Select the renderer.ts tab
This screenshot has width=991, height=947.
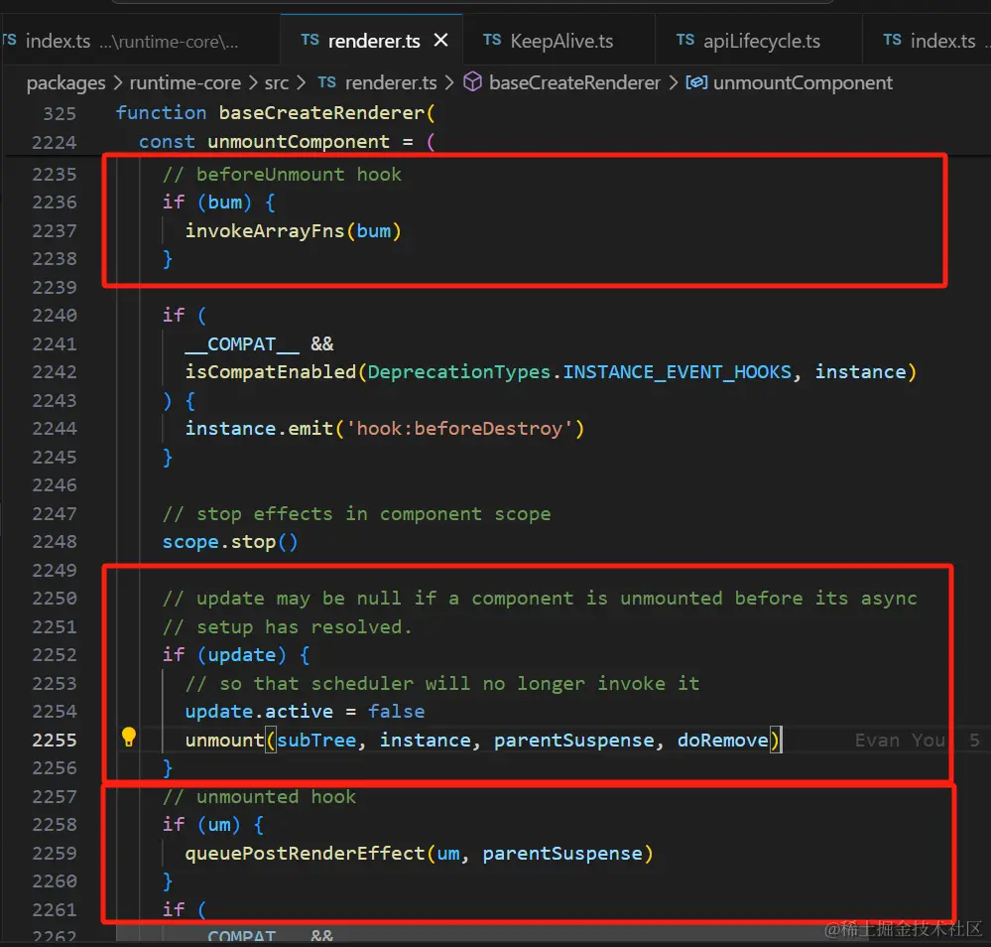coord(373,41)
